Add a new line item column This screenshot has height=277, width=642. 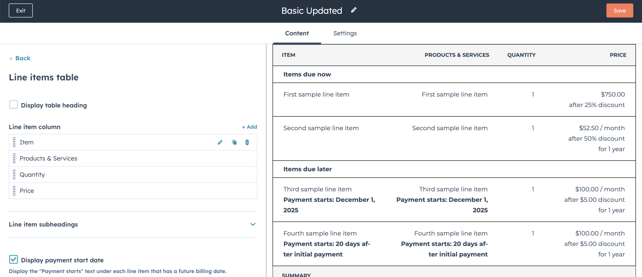coord(249,127)
